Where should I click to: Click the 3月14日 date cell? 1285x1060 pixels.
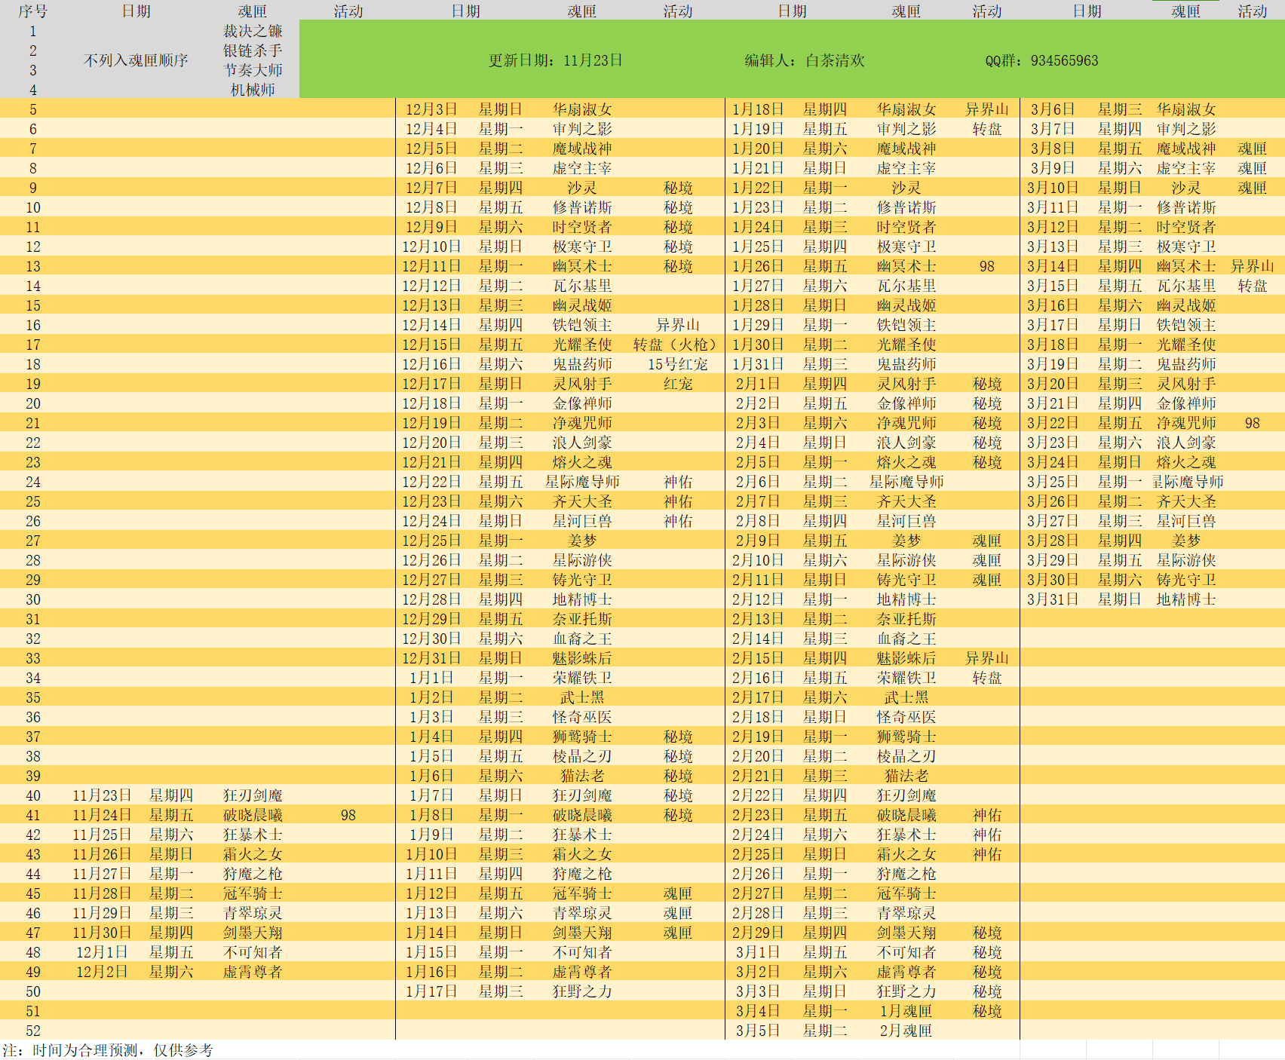pos(1053,266)
